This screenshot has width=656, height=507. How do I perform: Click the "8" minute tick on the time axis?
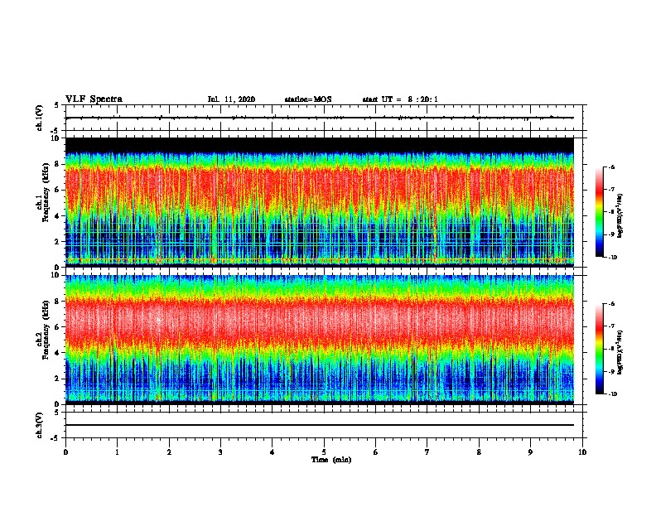click(479, 452)
